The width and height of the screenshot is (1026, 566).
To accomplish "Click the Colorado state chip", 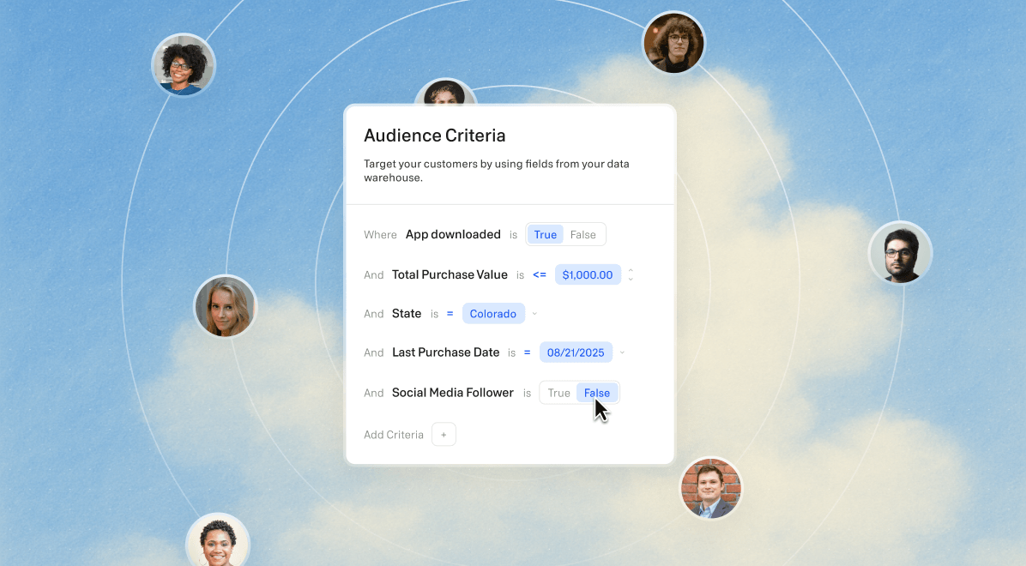I will [492, 314].
